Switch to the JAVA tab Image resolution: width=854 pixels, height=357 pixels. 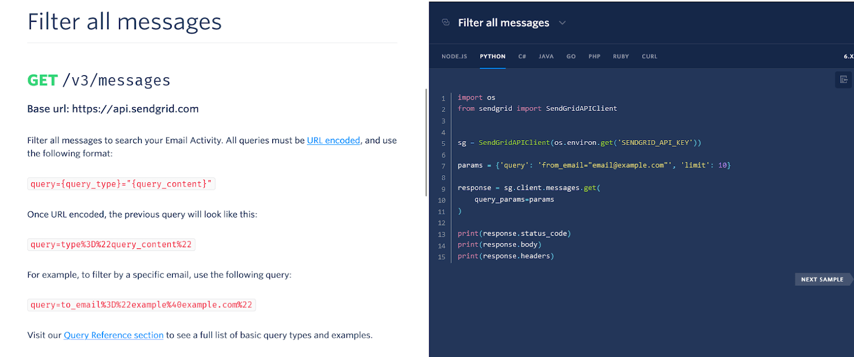coord(545,56)
